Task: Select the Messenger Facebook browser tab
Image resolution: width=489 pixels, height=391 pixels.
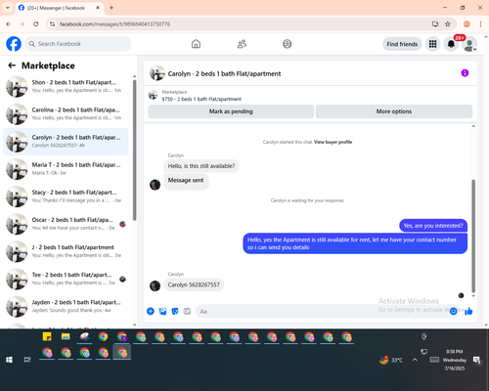Action: click(60, 8)
